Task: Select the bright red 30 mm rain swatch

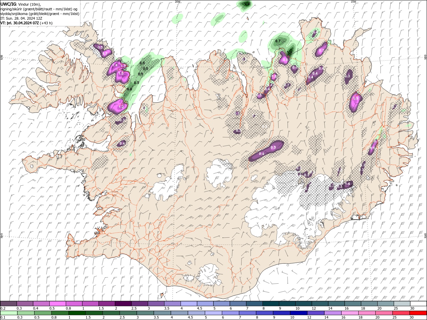Action: (x=418, y=313)
